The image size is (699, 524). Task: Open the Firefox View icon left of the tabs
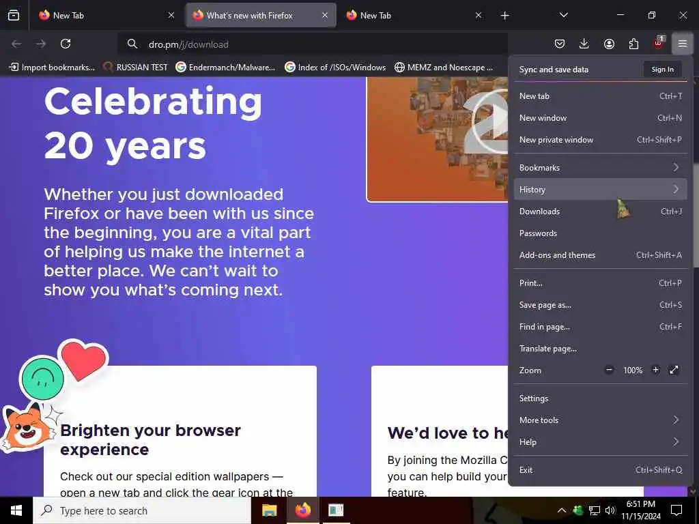[14, 15]
